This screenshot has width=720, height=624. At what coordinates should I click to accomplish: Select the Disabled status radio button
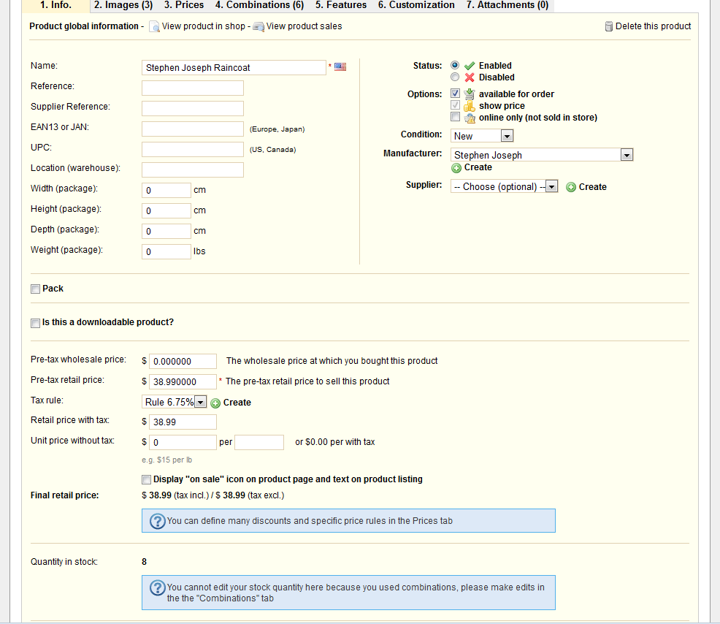[455, 77]
